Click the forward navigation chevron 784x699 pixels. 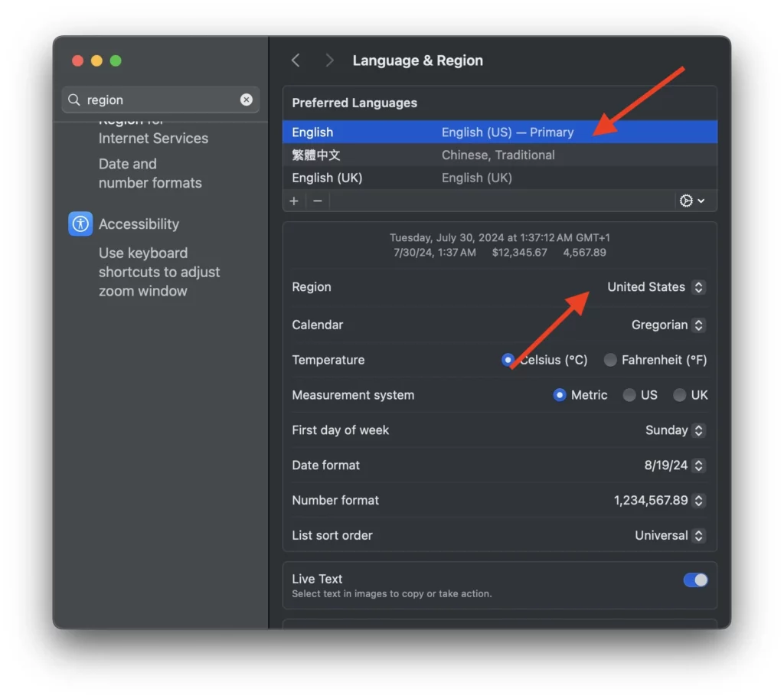[x=329, y=60]
